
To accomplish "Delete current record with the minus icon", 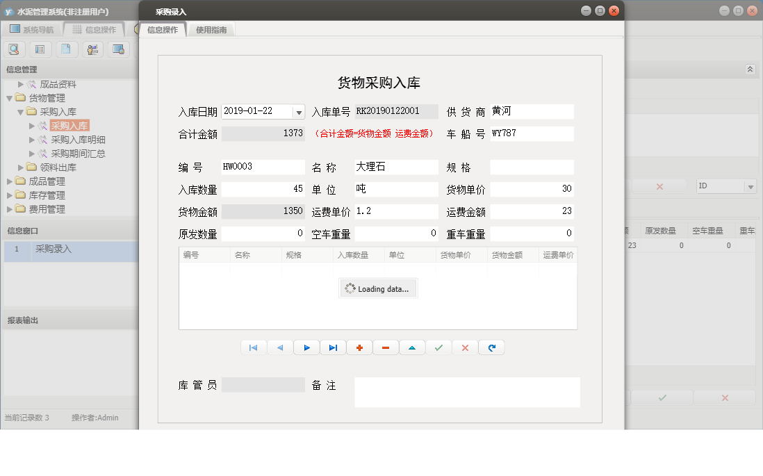I will (x=386, y=347).
